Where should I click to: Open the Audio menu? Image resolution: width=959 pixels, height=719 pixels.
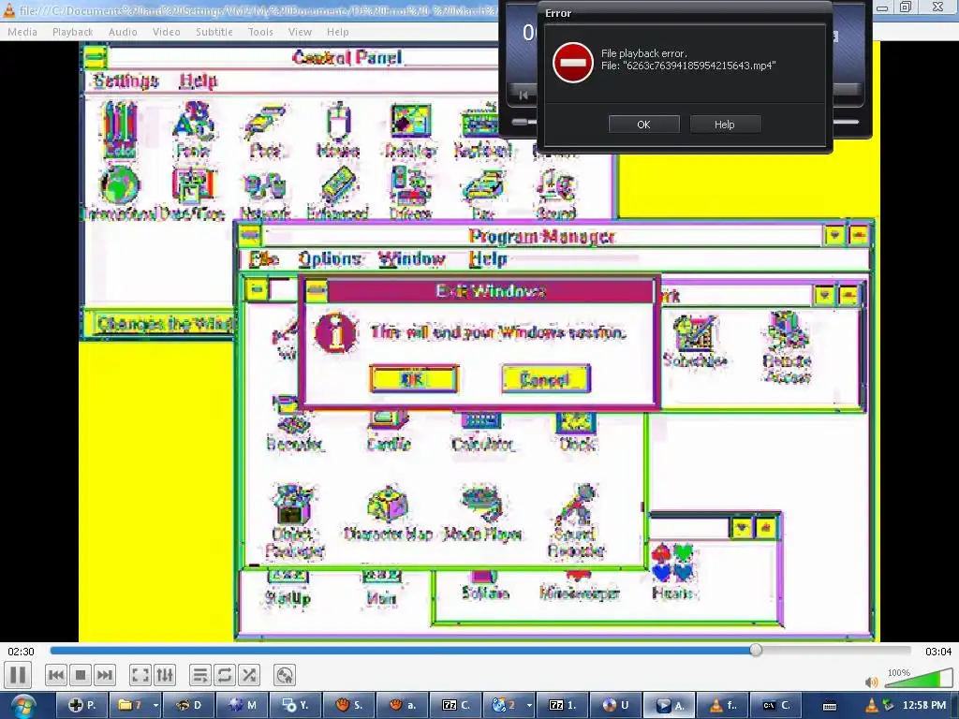point(123,32)
